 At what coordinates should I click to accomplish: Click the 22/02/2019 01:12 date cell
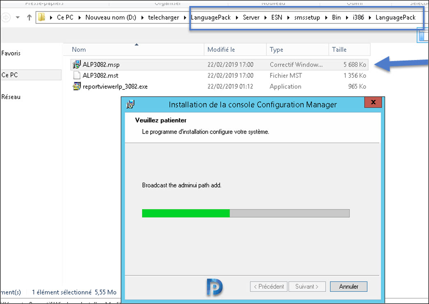pos(230,86)
